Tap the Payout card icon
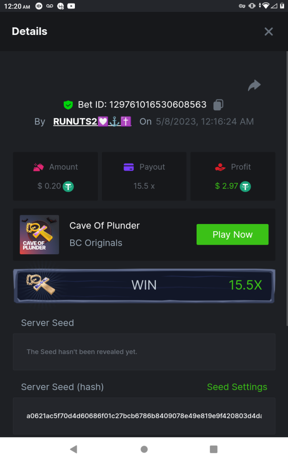 (129, 167)
